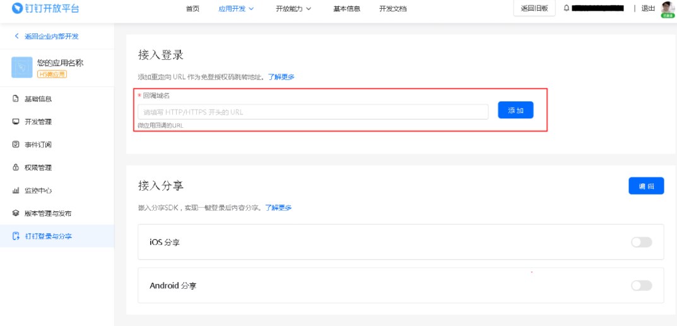Click the bar chart icon next to 监控中心
This screenshot has height=326, width=677.
click(16, 190)
